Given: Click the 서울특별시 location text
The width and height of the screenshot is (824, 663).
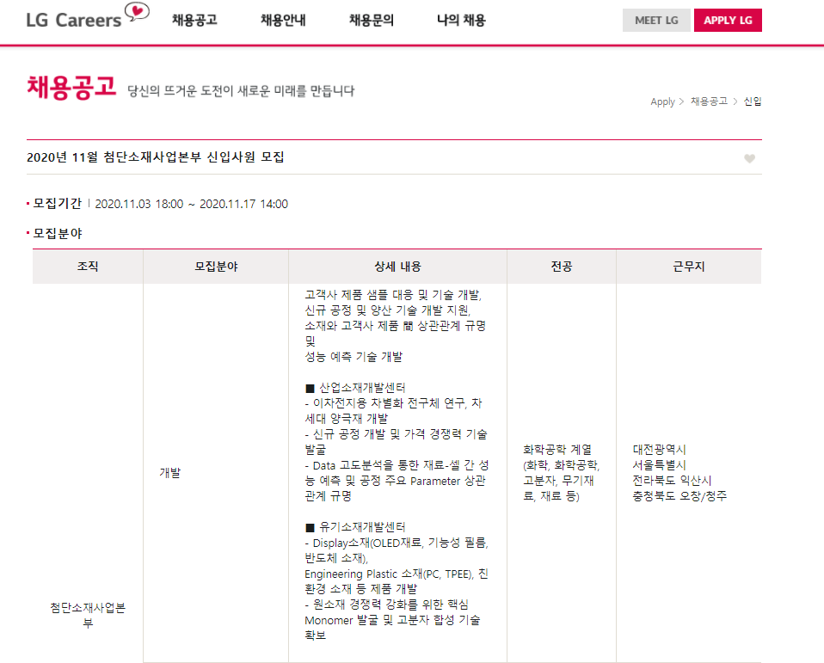Looking at the screenshot, I should (659, 465).
